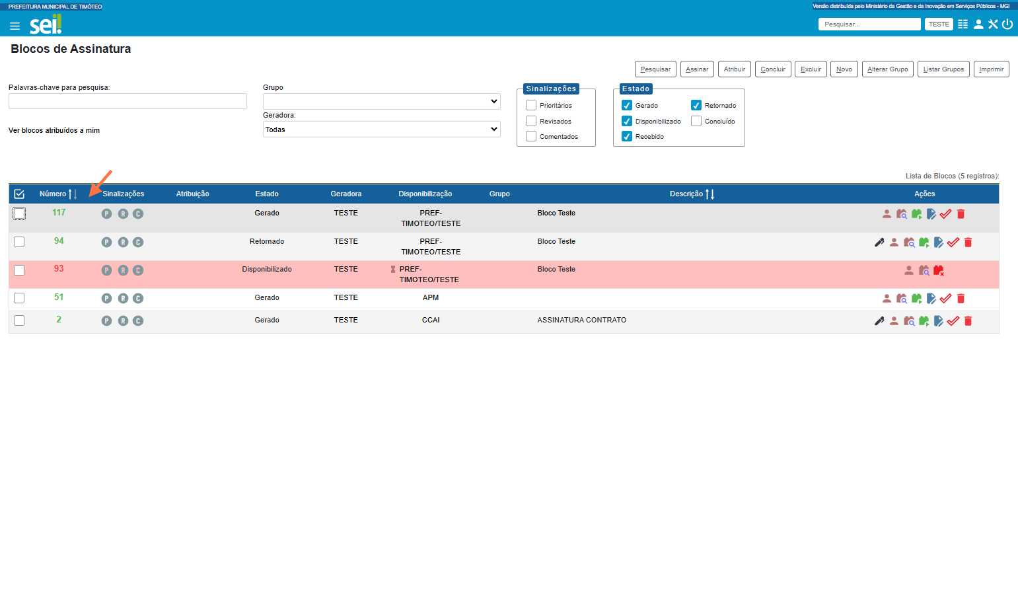Edit block 117 with the blue document icon

931,214
